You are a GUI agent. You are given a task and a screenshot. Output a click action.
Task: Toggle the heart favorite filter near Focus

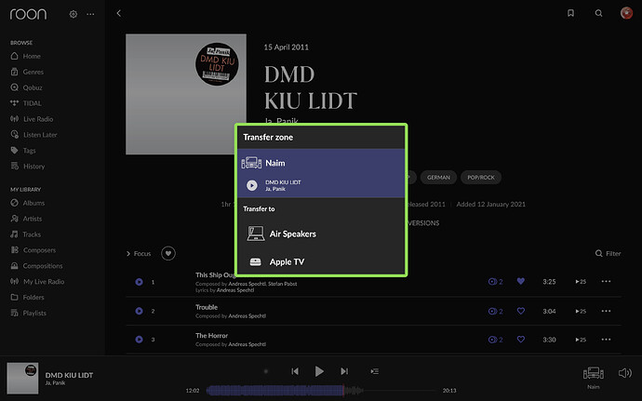tap(168, 254)
